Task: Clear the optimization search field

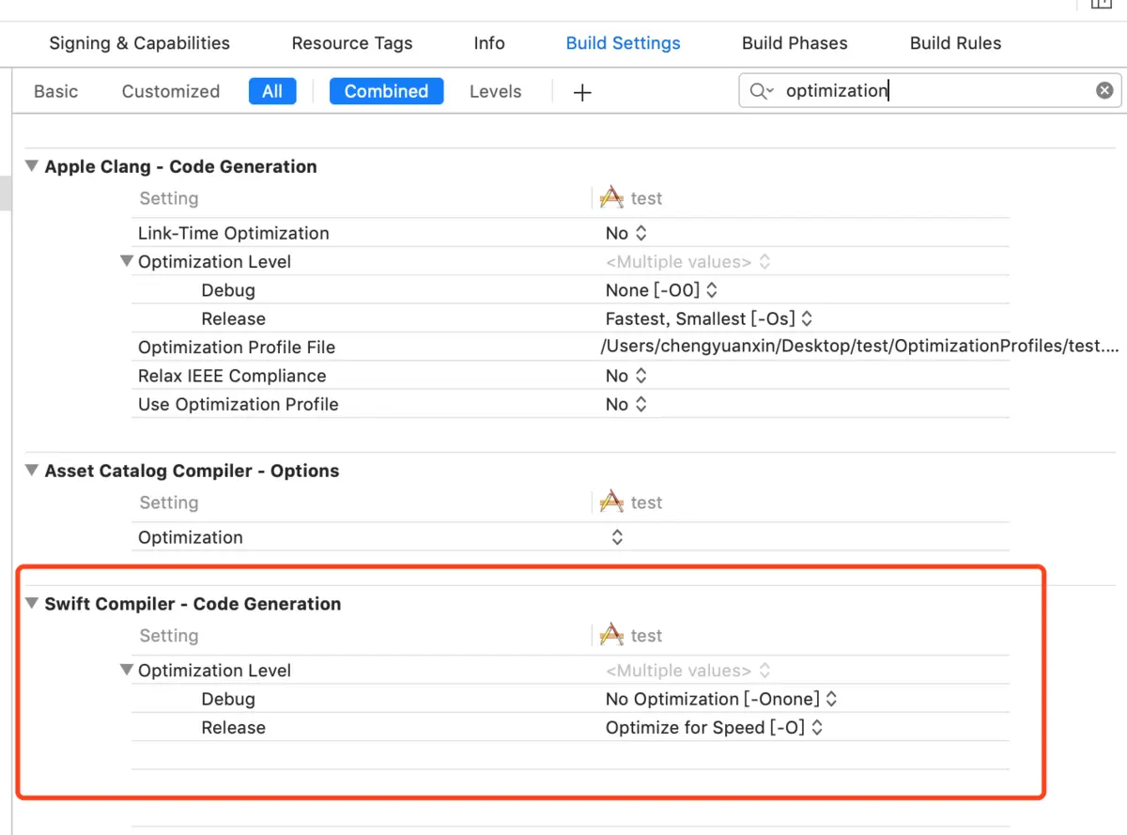Action: coord(1104,90)
